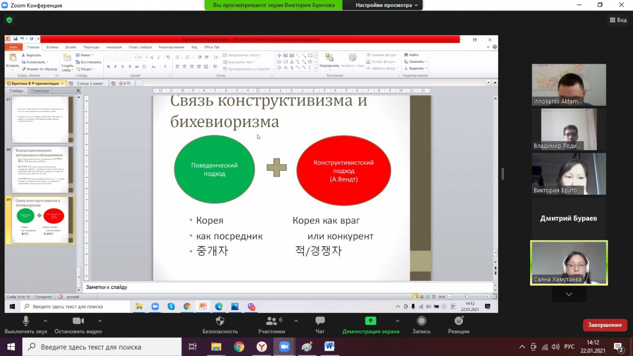Open the Настройки просмотра dropdown
This screenshot has width=633, height=356.
[386, 5]
